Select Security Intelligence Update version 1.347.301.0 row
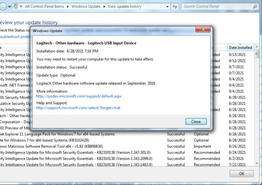262x185 pixels. click(127, 152)
